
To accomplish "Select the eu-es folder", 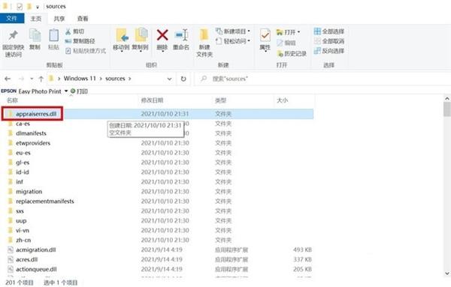I will [x=23, y=153].
